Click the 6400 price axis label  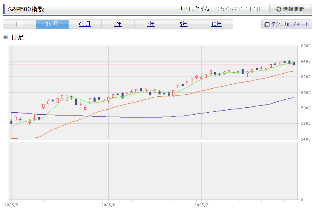point(306,61)
